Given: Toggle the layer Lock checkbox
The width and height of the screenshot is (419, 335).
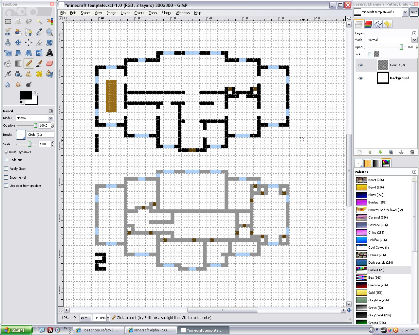Looking at the screenshot, I should coord(370,54).
